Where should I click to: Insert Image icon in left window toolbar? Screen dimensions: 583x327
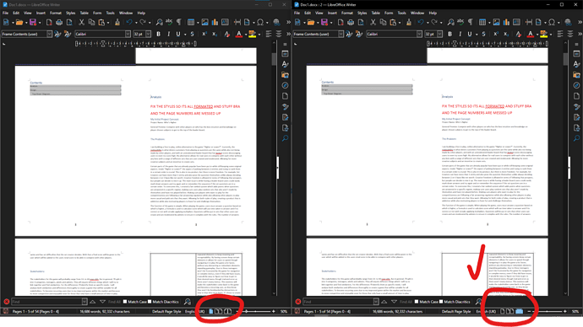coord(204,23)
